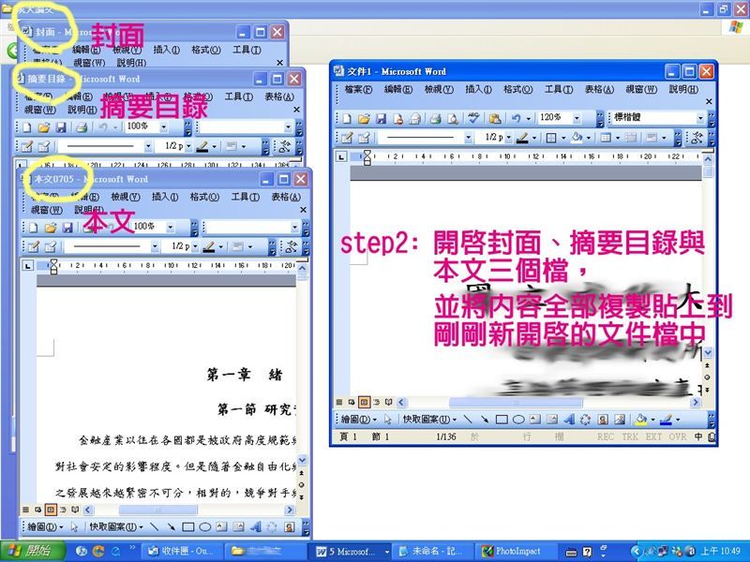
Task: Expand shading color arrow in 文件1 tables toolbar
Action: point(589,138)
